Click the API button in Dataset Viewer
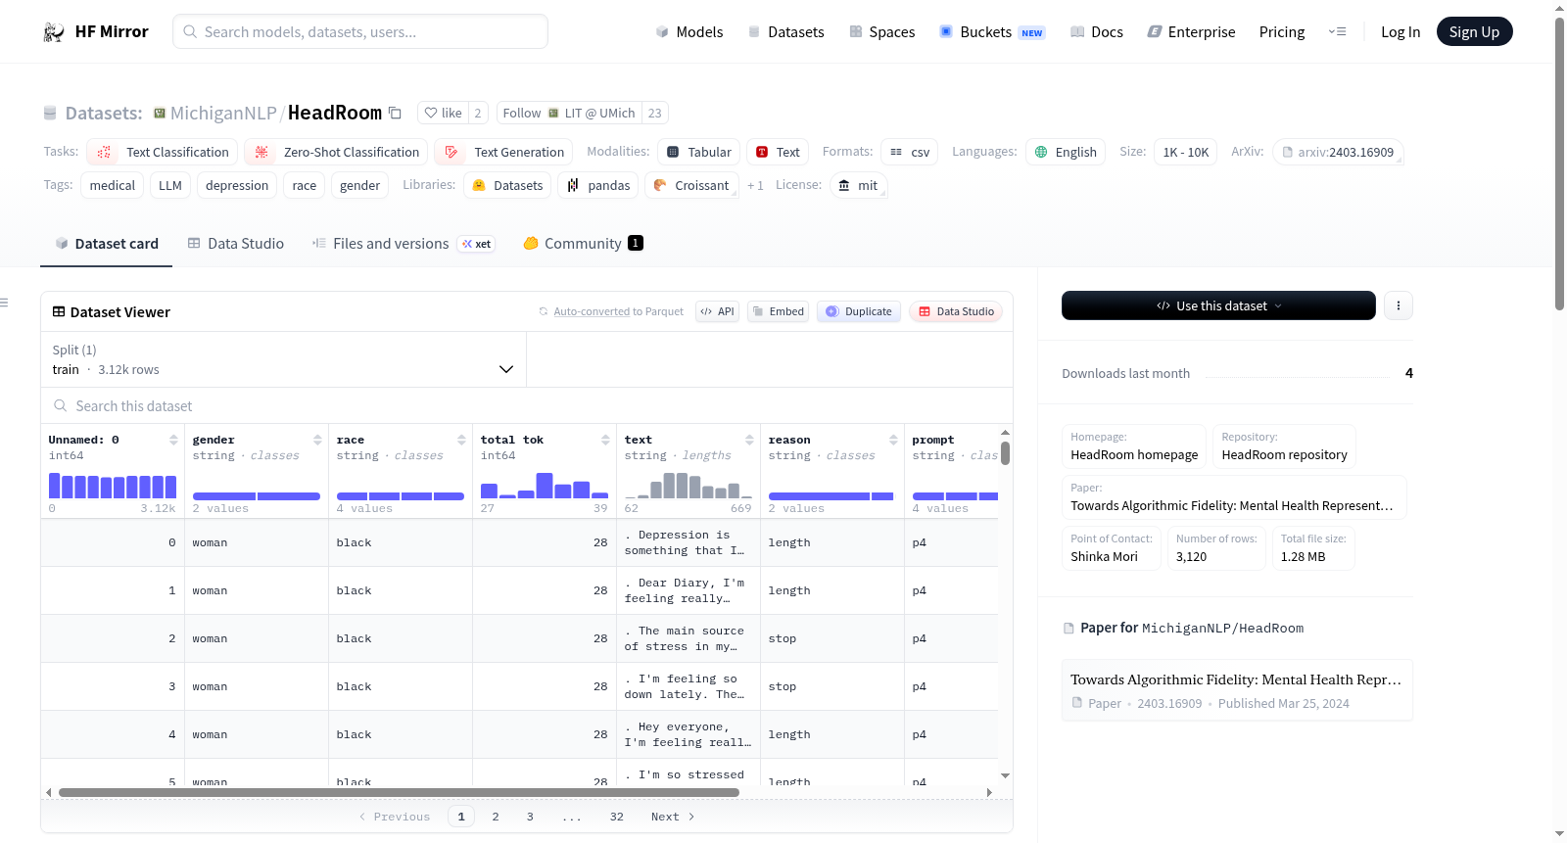This screenshot has width=1567, height=843. (x=717, y=311)
